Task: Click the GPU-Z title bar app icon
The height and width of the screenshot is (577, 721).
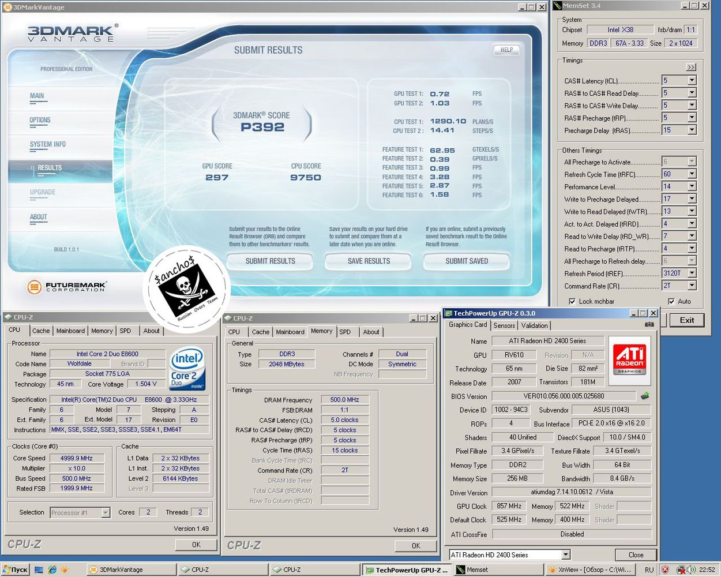Action: coord(448,313)
